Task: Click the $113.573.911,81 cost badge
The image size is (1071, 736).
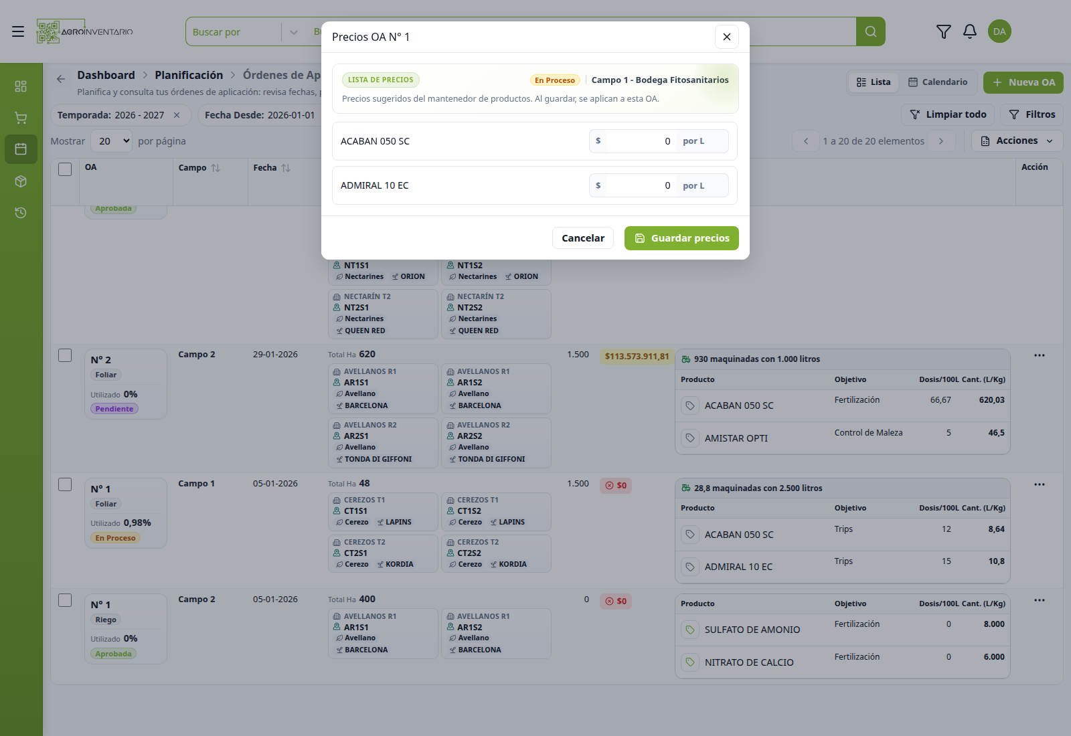Action: 637,357
